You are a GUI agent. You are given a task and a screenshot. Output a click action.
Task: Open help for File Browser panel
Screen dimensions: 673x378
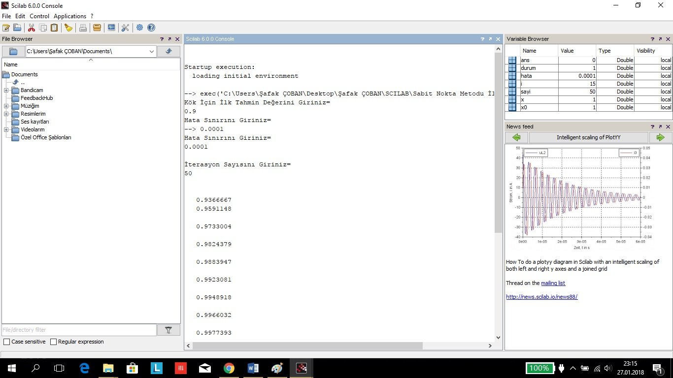(x=162, y=39)
